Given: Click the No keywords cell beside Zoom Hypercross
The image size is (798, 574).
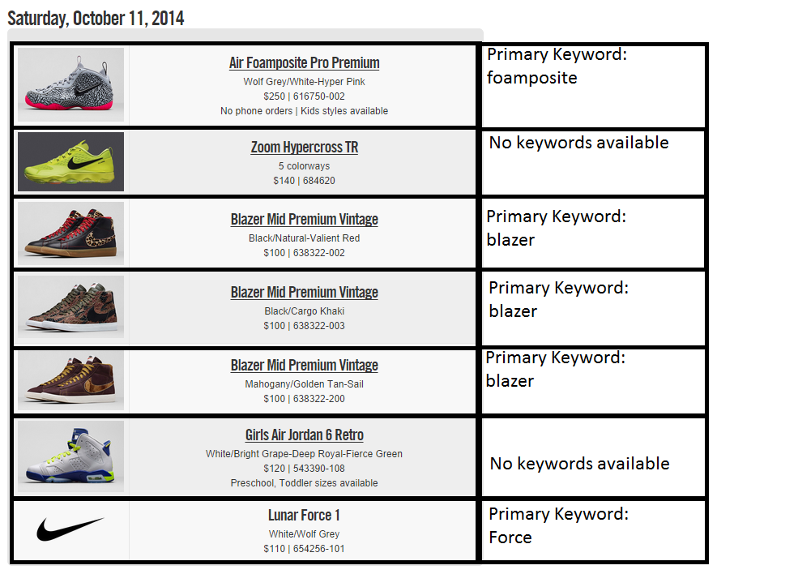Looking at the screenshot, I should tap(593, 162).
